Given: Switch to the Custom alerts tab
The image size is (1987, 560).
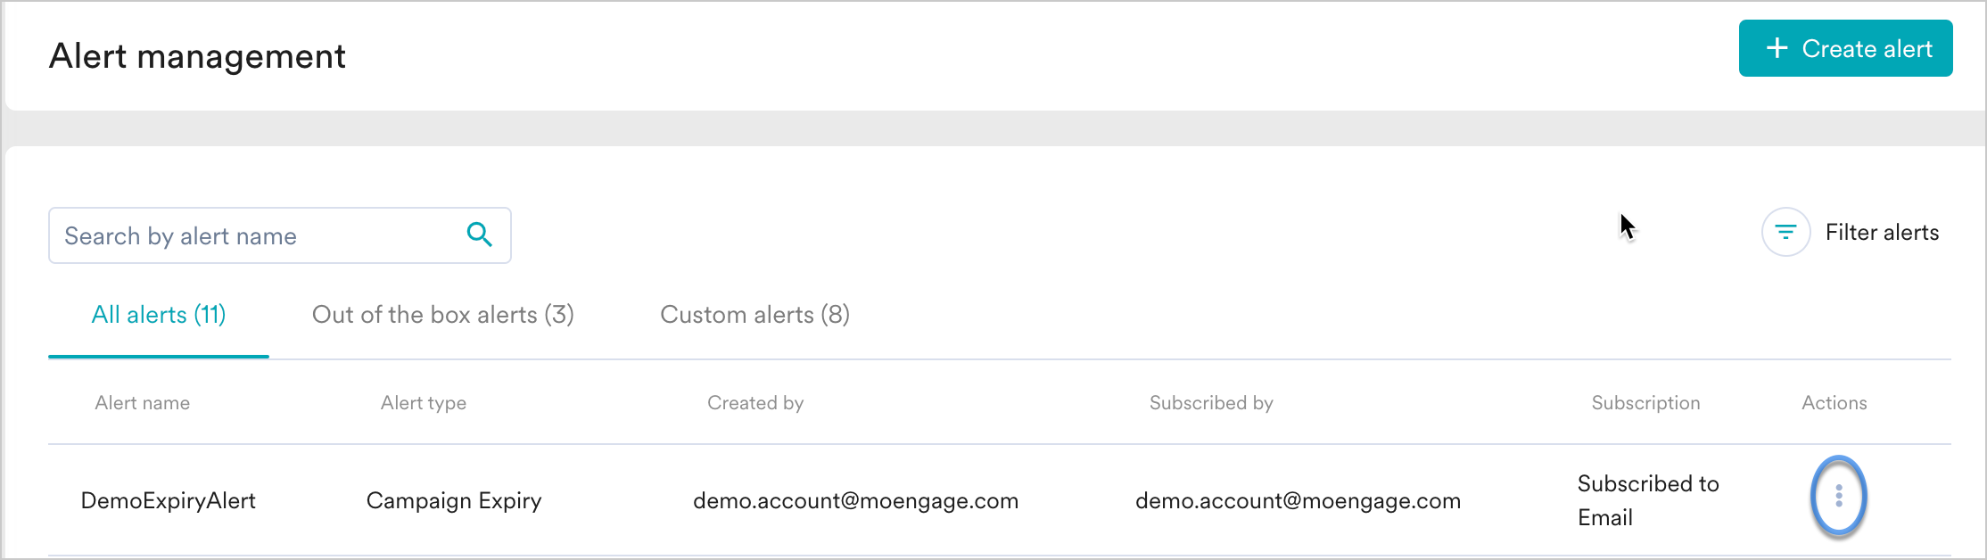Looking at the screenshot, I should pyautogui.click(x=756, y=314).
